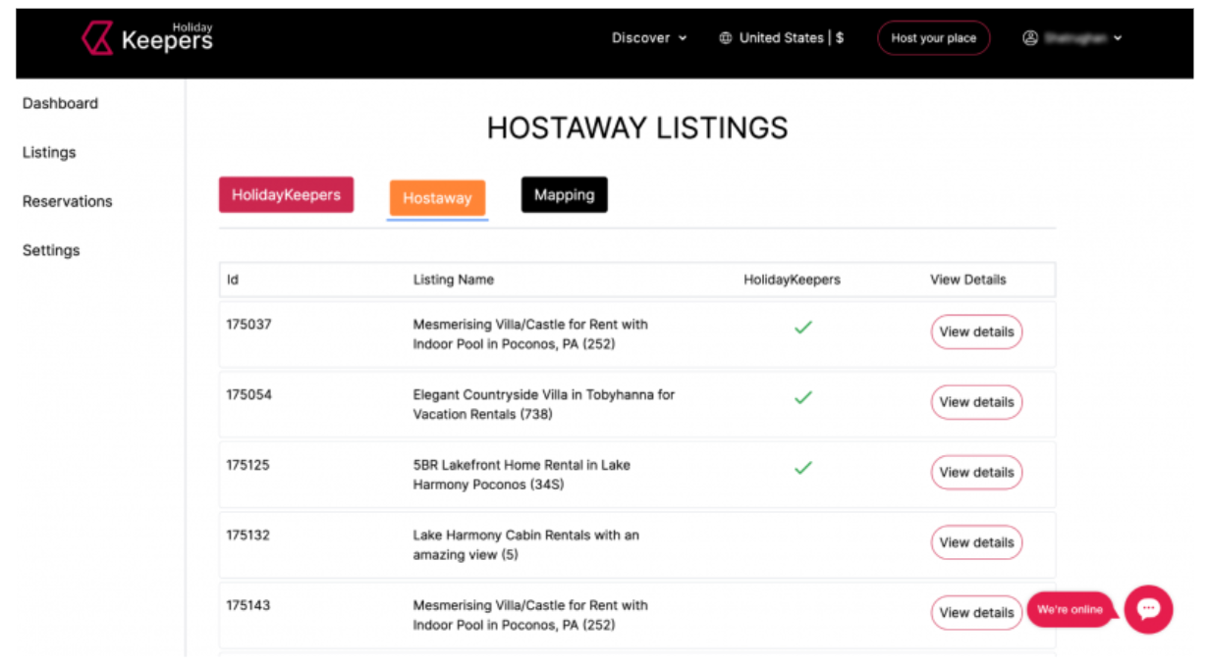The image size is (1208, 665).
Task: Click the HolidayKeepers column header
Action: tap(792, 280)
